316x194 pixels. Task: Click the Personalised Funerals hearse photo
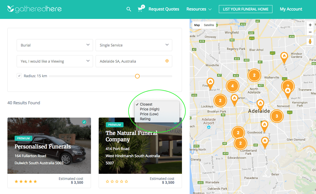coord(49,146)
